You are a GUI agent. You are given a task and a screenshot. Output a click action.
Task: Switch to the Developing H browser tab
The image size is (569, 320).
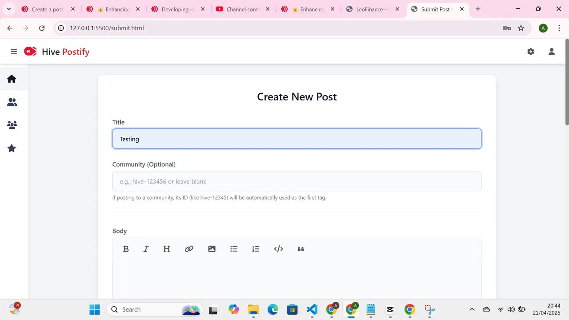[177, 9]
